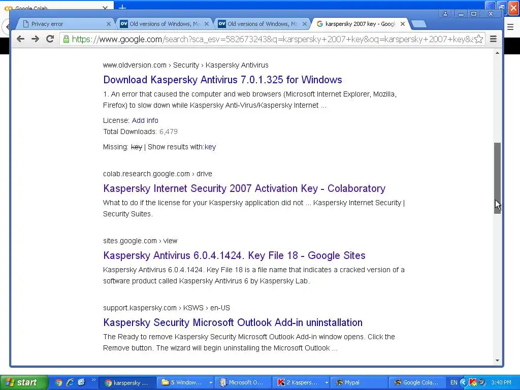The height and width of the screenshot is (390, 520).
Task: Click the colab.research.google.com › drive breadcrumb
Action: click(157, 174)
